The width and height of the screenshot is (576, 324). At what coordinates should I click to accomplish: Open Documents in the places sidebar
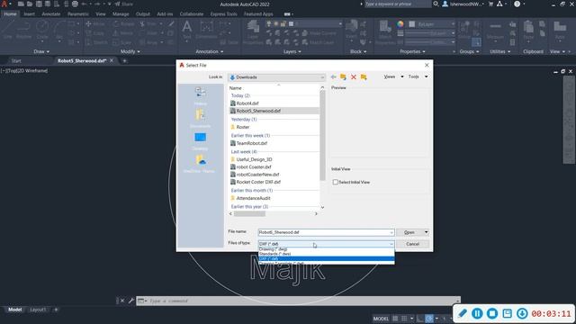pos(200,118)
